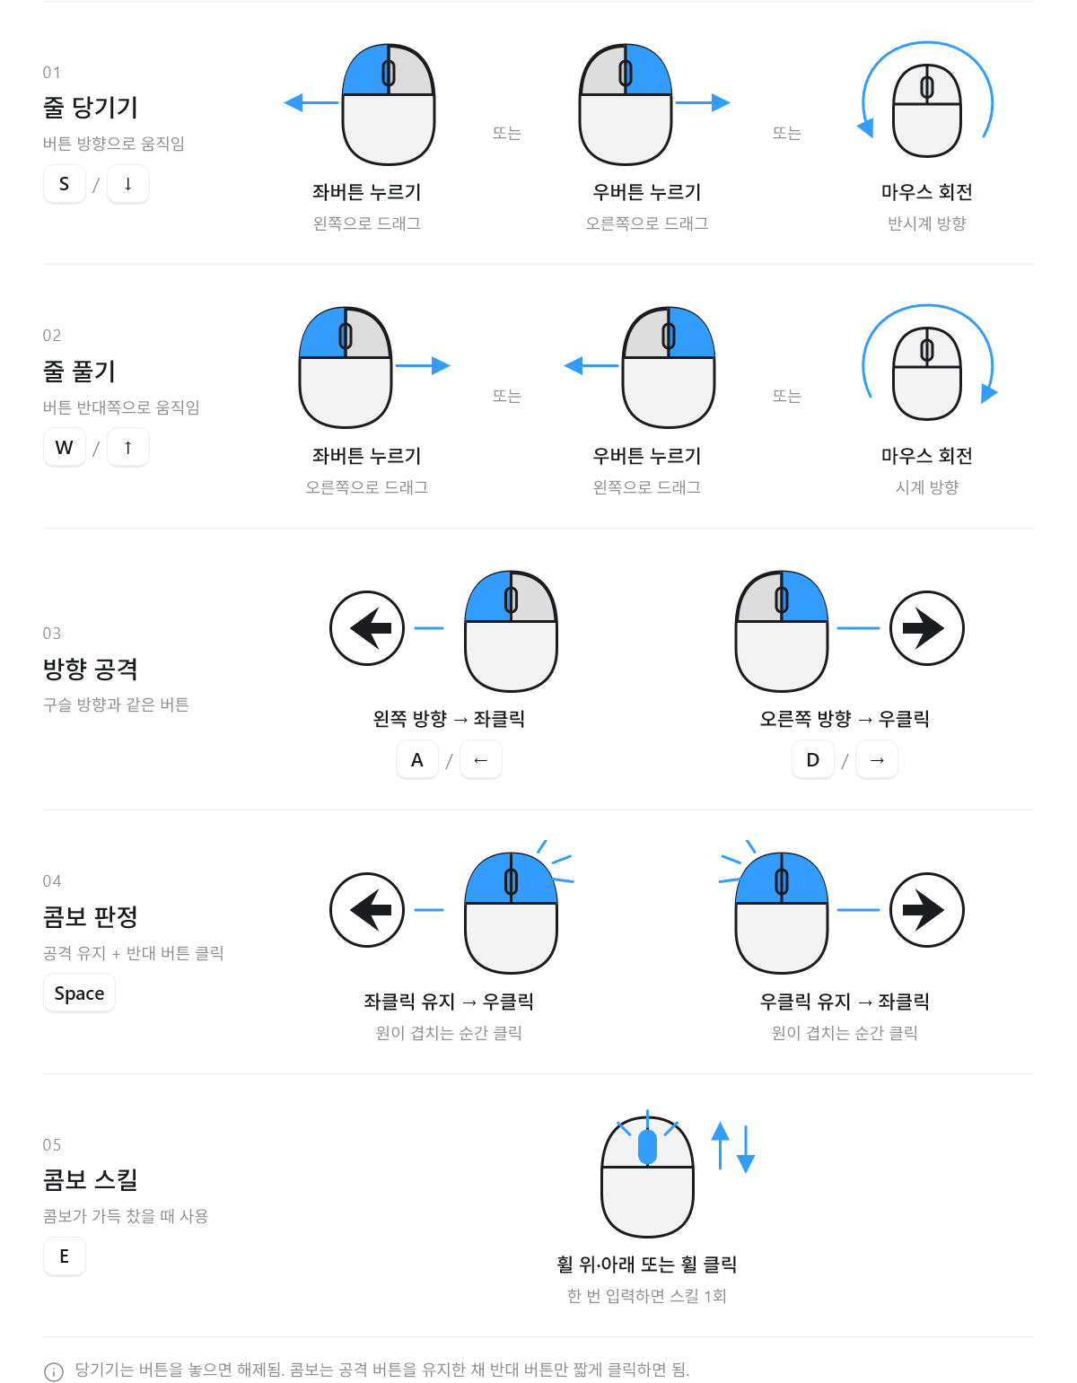Click the S key badge under 줄 당기기
Viewport: 1077px width, 1383px height.
click(65, 184)
